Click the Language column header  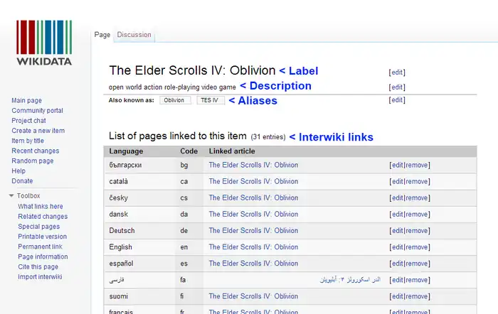click(x=126, y=151)
